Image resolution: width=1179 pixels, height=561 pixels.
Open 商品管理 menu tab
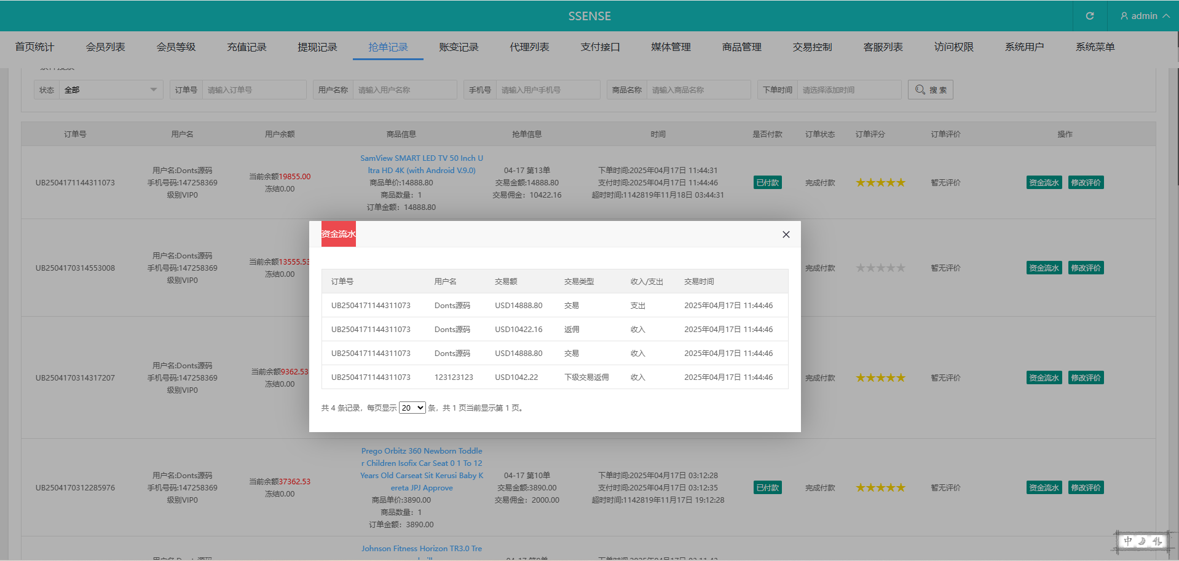[x=741, y=47]
